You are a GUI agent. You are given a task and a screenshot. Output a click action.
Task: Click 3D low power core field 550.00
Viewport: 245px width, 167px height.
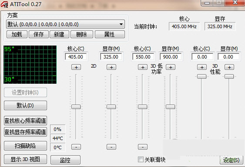[143, 57]
